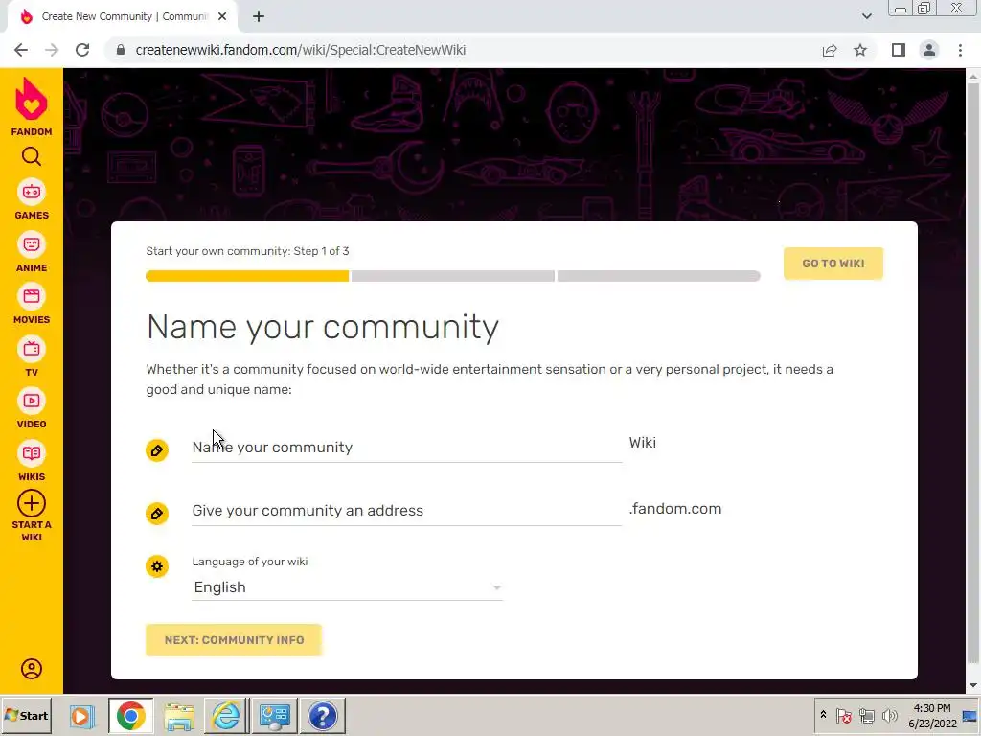Image resolution: width=981 pixels, height=736 pixels.
Task: Open Chrome's three-dot menu
Action: click(x=960, y=50)
